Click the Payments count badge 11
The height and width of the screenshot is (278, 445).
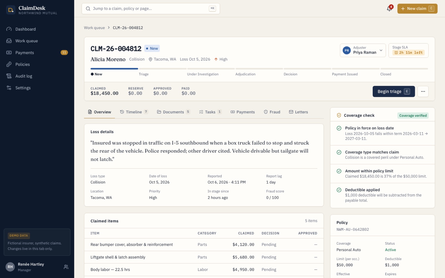click(x=64, y=53)
